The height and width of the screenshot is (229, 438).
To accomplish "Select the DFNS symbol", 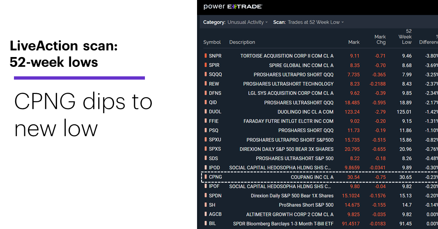I will point(215,93).
